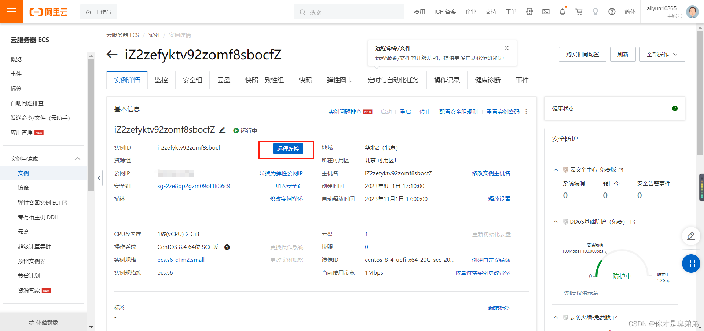Open DDoS protection external link icon

click(632, 222)
